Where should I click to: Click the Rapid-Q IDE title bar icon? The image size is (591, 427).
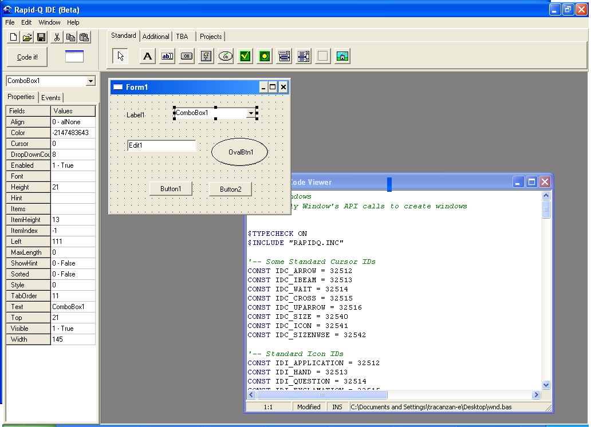tap(7, 9)
